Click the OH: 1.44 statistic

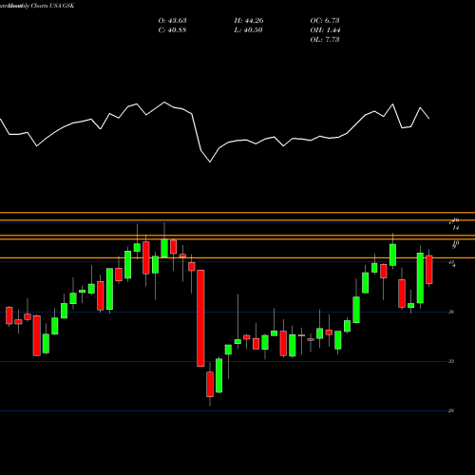325,30
